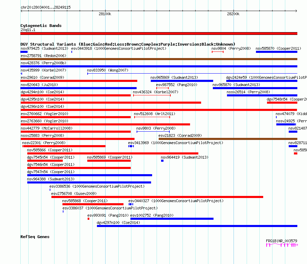Click the nsv9804 (Perry2008) red span
Screen dimensions: 307x264
(218, 52)
